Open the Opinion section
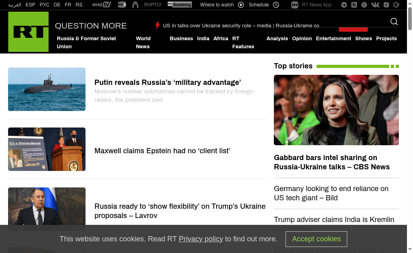This screenshot has height=253, width=413. 302,38
